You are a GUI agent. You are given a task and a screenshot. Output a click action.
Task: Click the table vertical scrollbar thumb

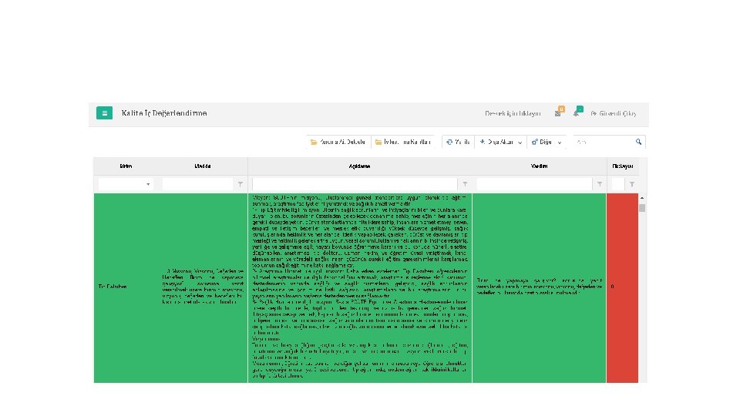(x=642, y=208)
